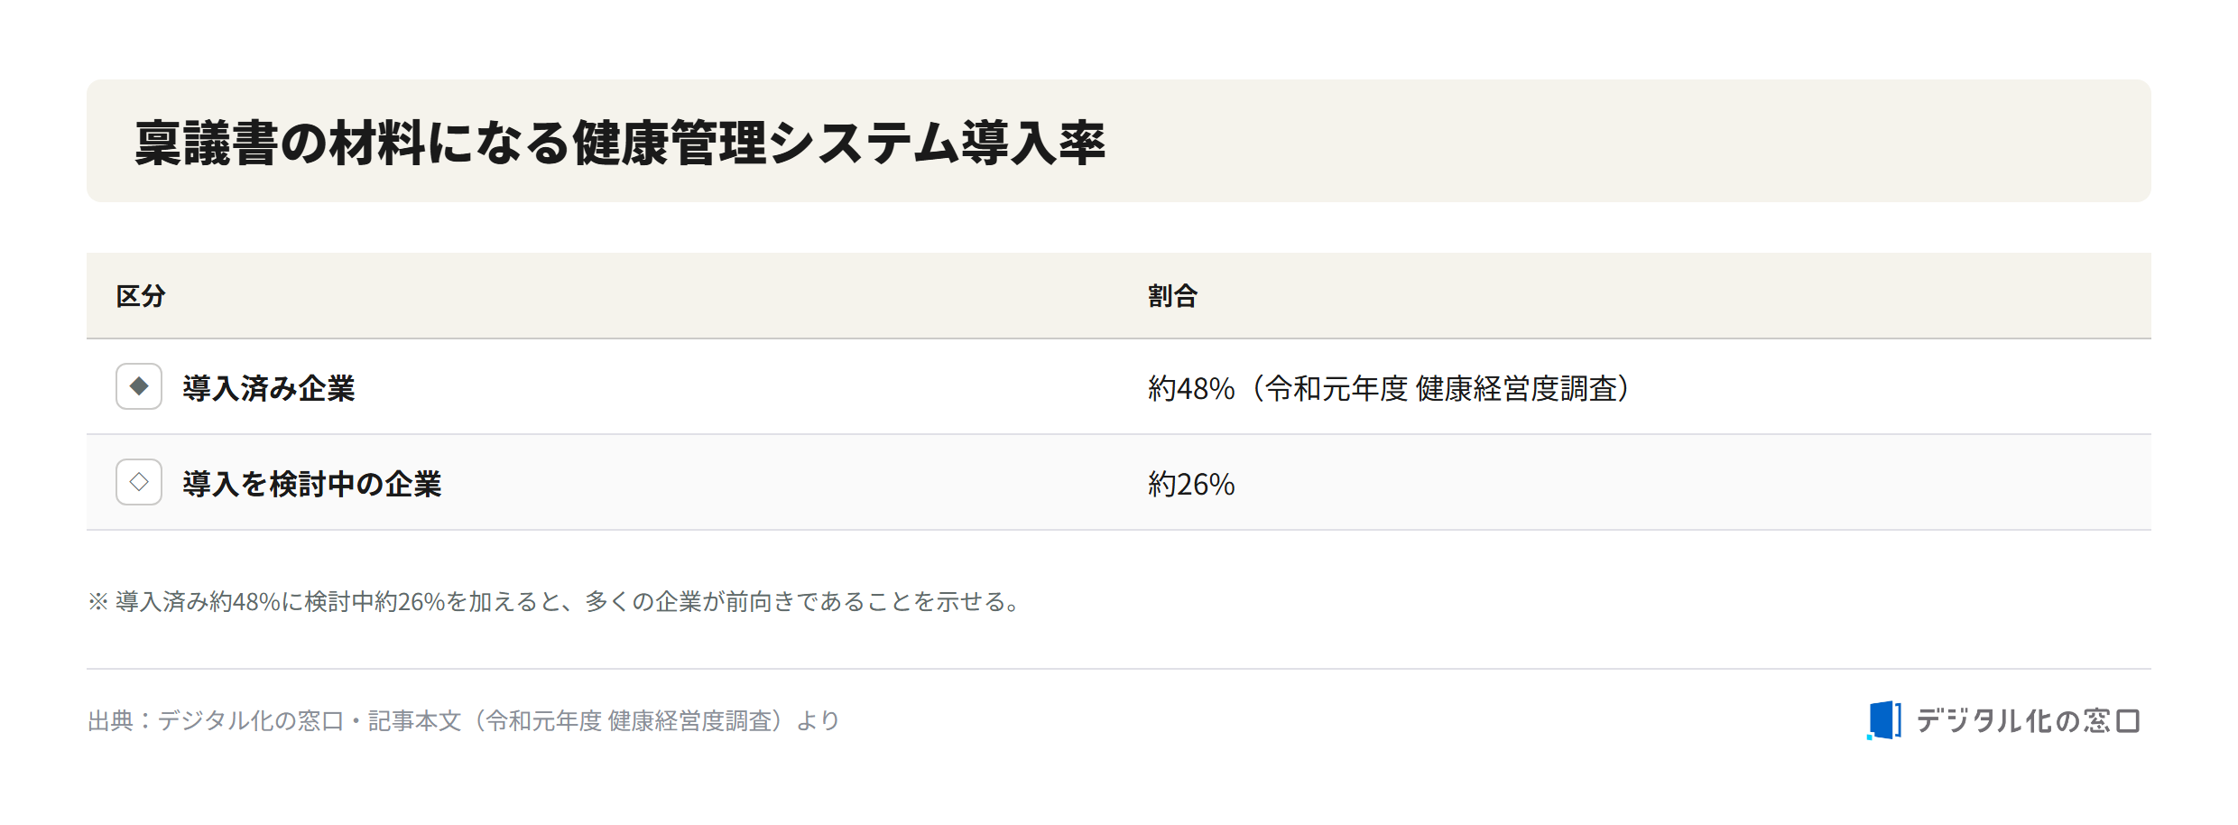Screen dimensions: 2238x825
Task: Select the 導入済み企業 row label
Action: click(x=269, y=388)
